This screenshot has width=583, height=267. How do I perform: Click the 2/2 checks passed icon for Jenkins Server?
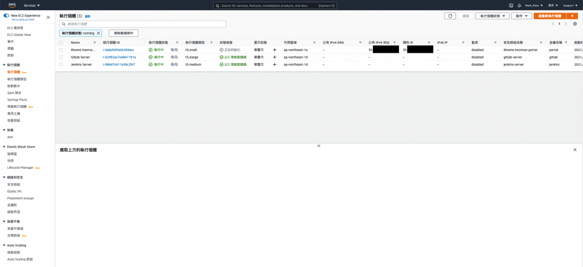tap(221, 64)
